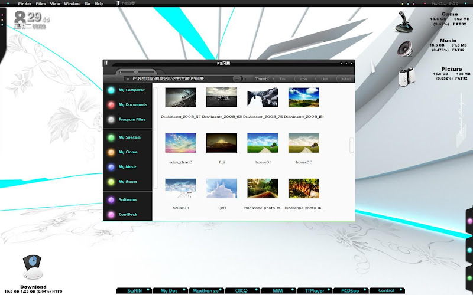
Task: Launch ACDSee from the bottom dock
Action: pos(350,290)
